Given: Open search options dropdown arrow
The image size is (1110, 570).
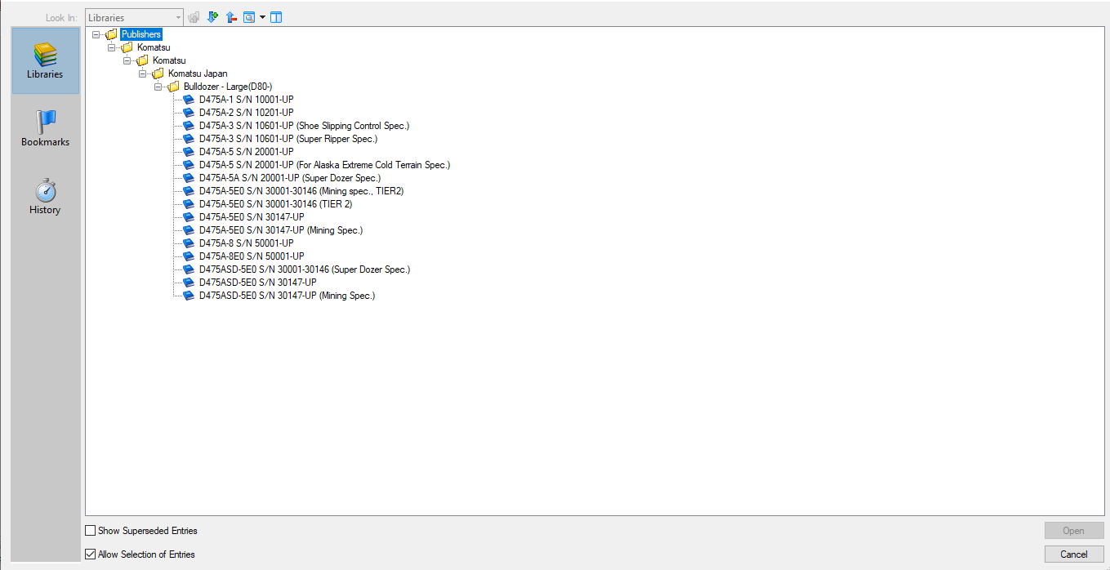Looking at the screenshot, I should point(262,17).
